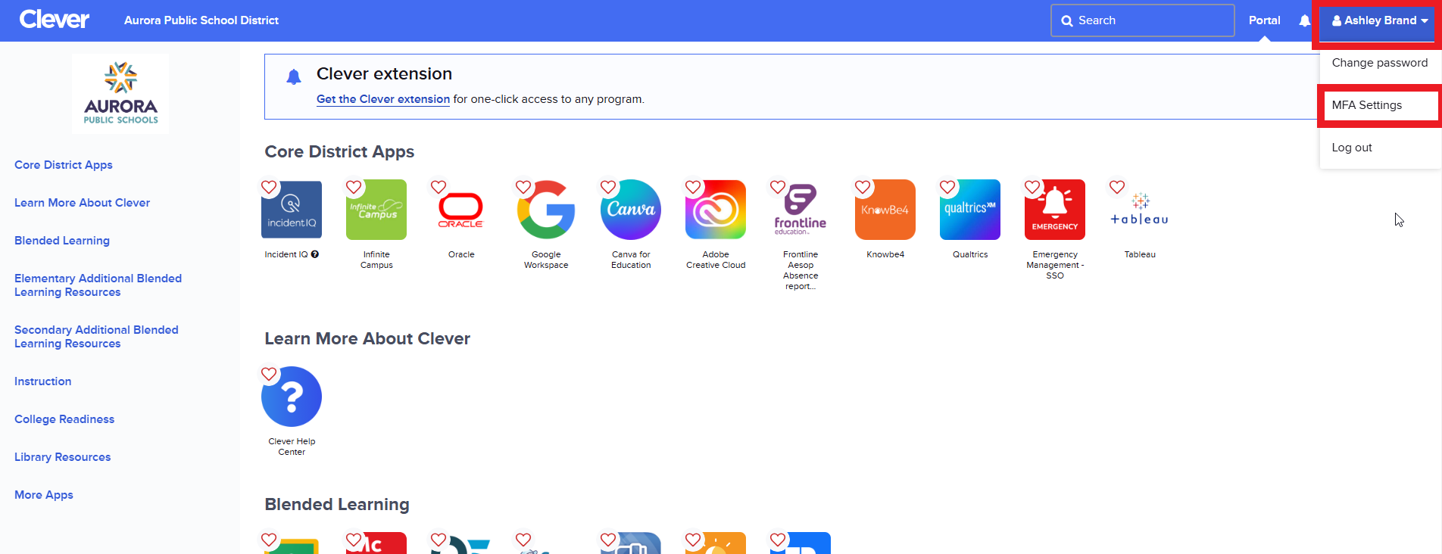Click the Search input field
This screenshot has width=1442, height=554.
click(x=1143, y=20)
